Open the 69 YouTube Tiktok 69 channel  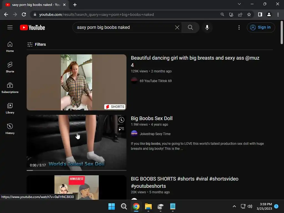[x=156, y=81]
